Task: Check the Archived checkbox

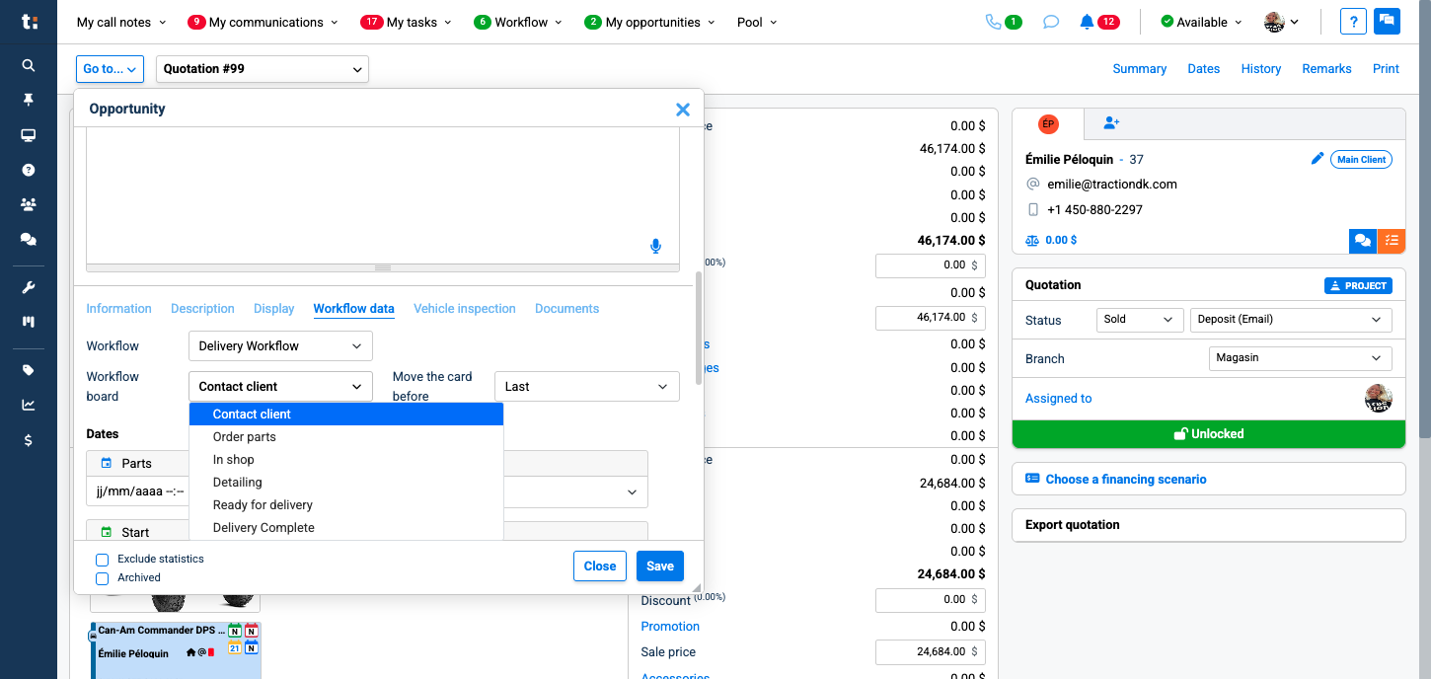Action: [102, 578]
